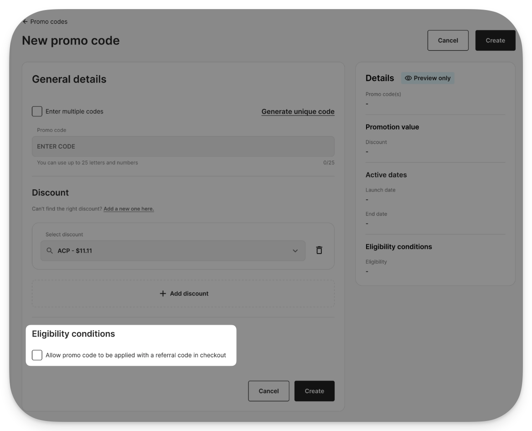
Task: Click the top Create button in the header
Action: coord(495,41)
